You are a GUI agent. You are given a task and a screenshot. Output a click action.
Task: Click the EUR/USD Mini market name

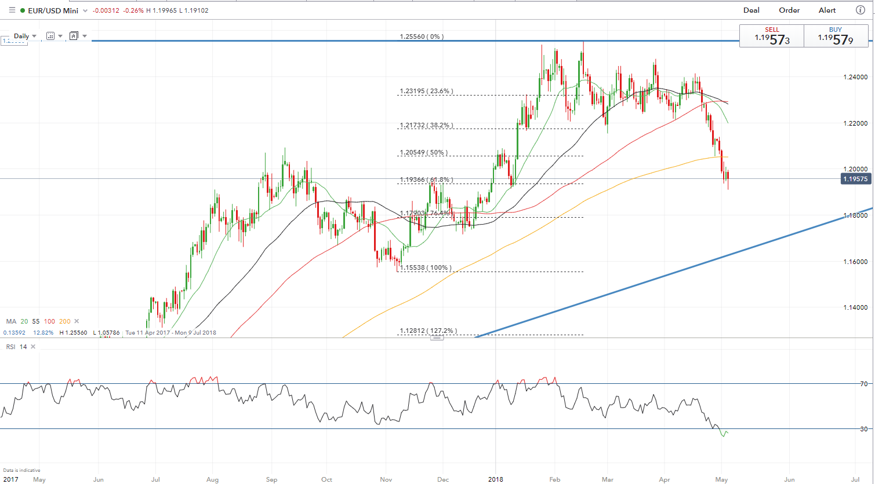53,10
